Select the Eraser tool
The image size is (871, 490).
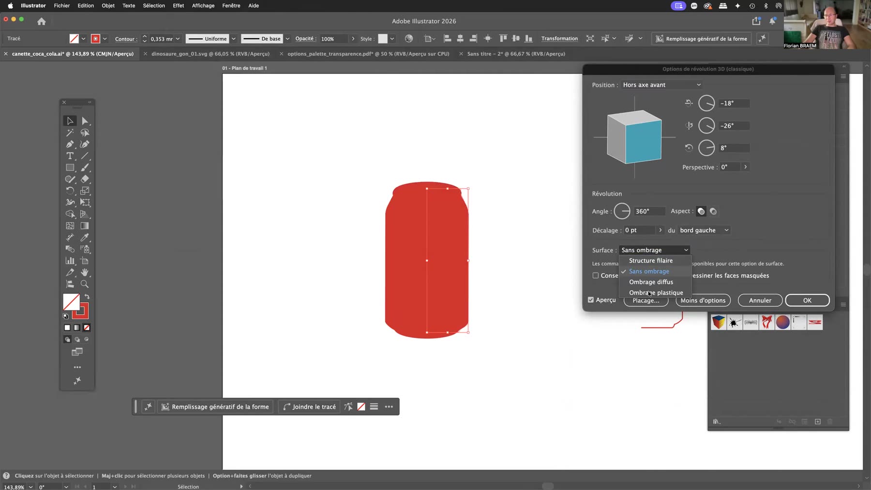click(85, 179)
